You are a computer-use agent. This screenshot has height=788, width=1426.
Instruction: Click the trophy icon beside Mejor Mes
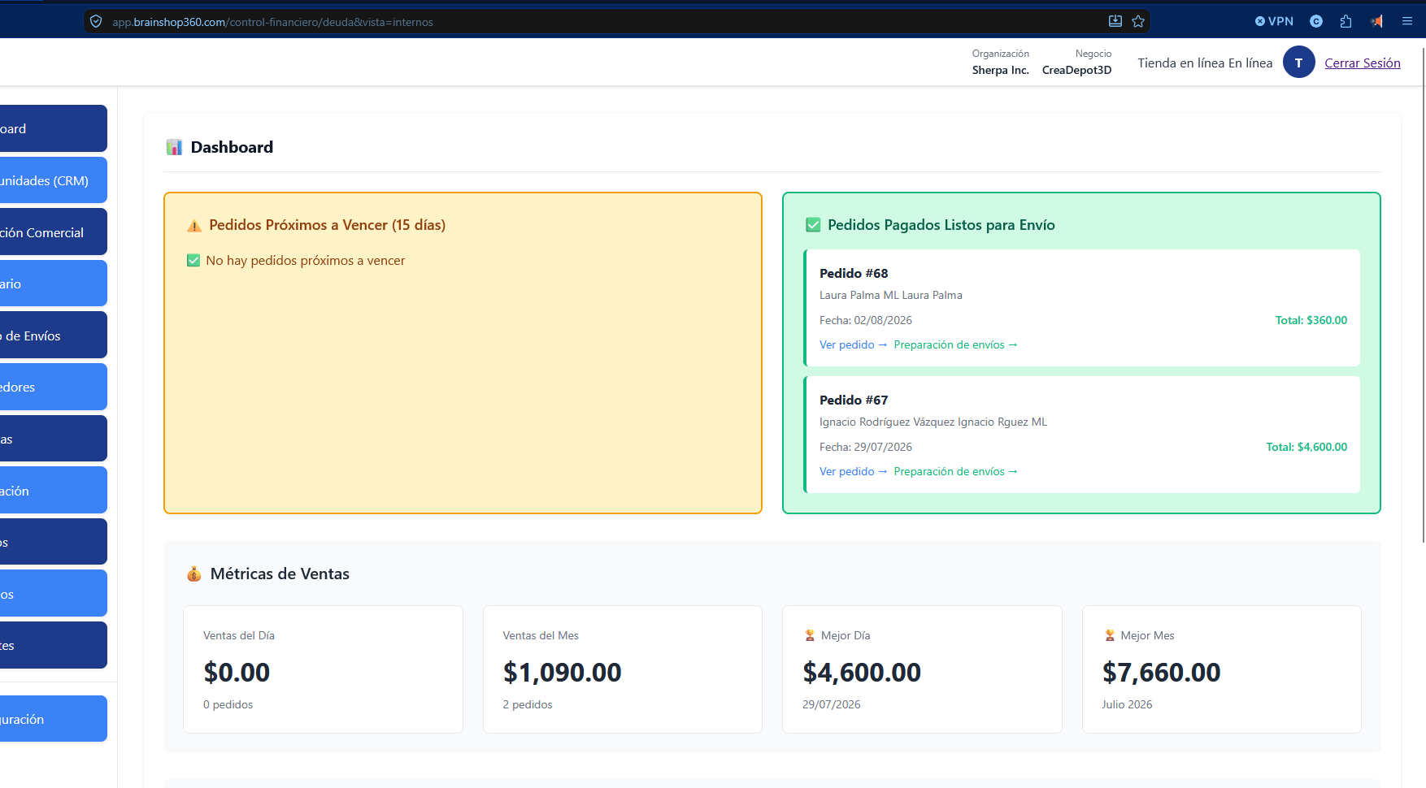pyautogui.click(x=1109, y=635)
